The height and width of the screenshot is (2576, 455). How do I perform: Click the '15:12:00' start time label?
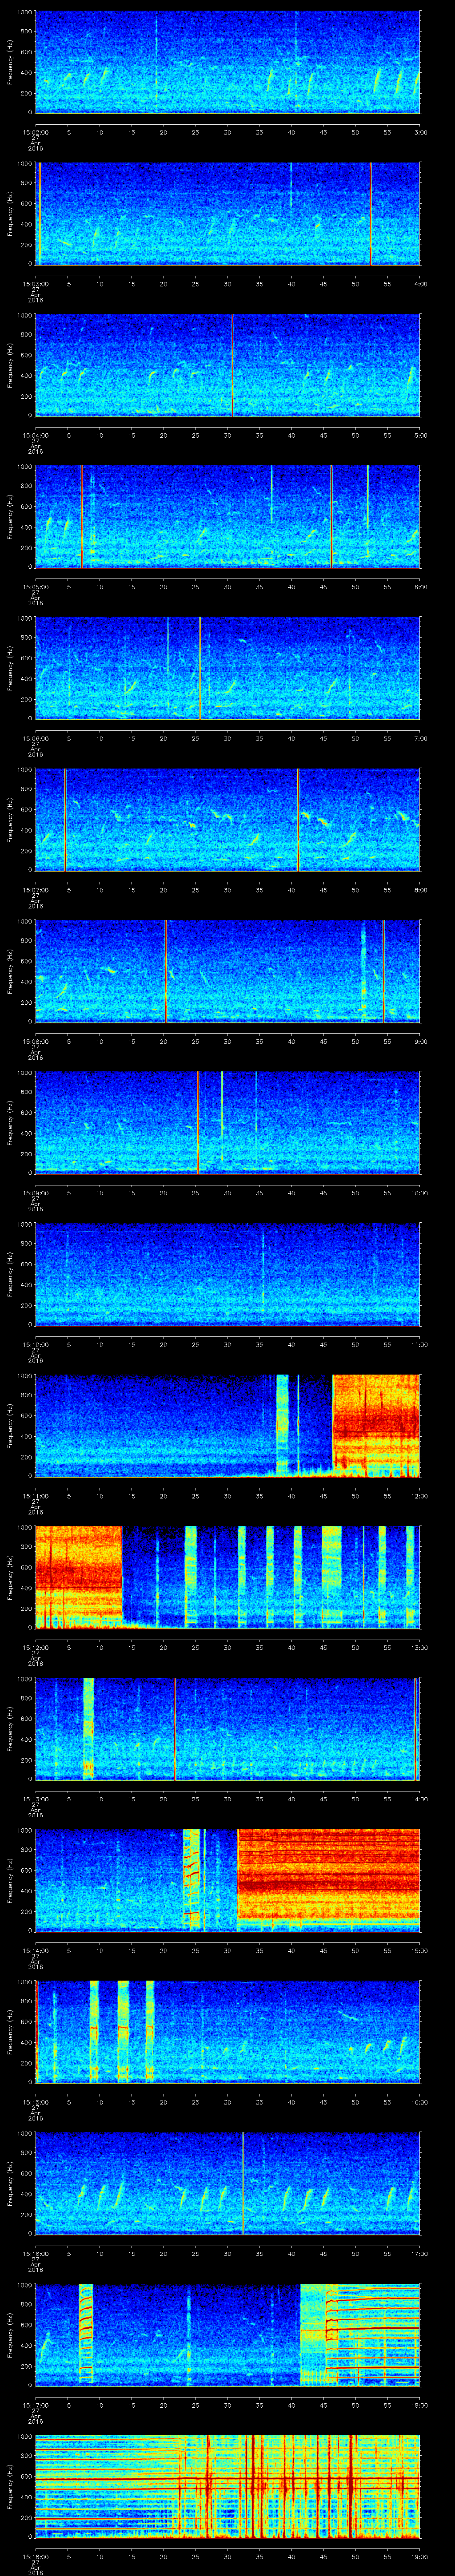35,1647
